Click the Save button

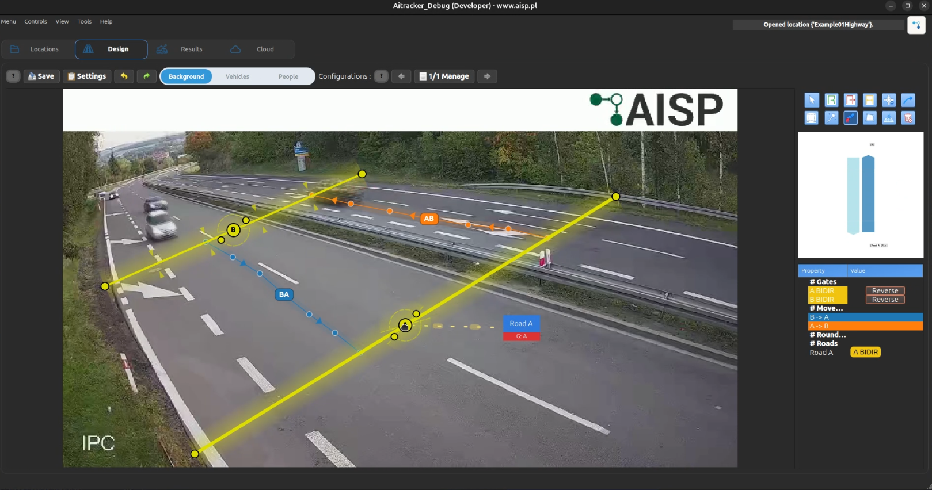pos(41,76)
